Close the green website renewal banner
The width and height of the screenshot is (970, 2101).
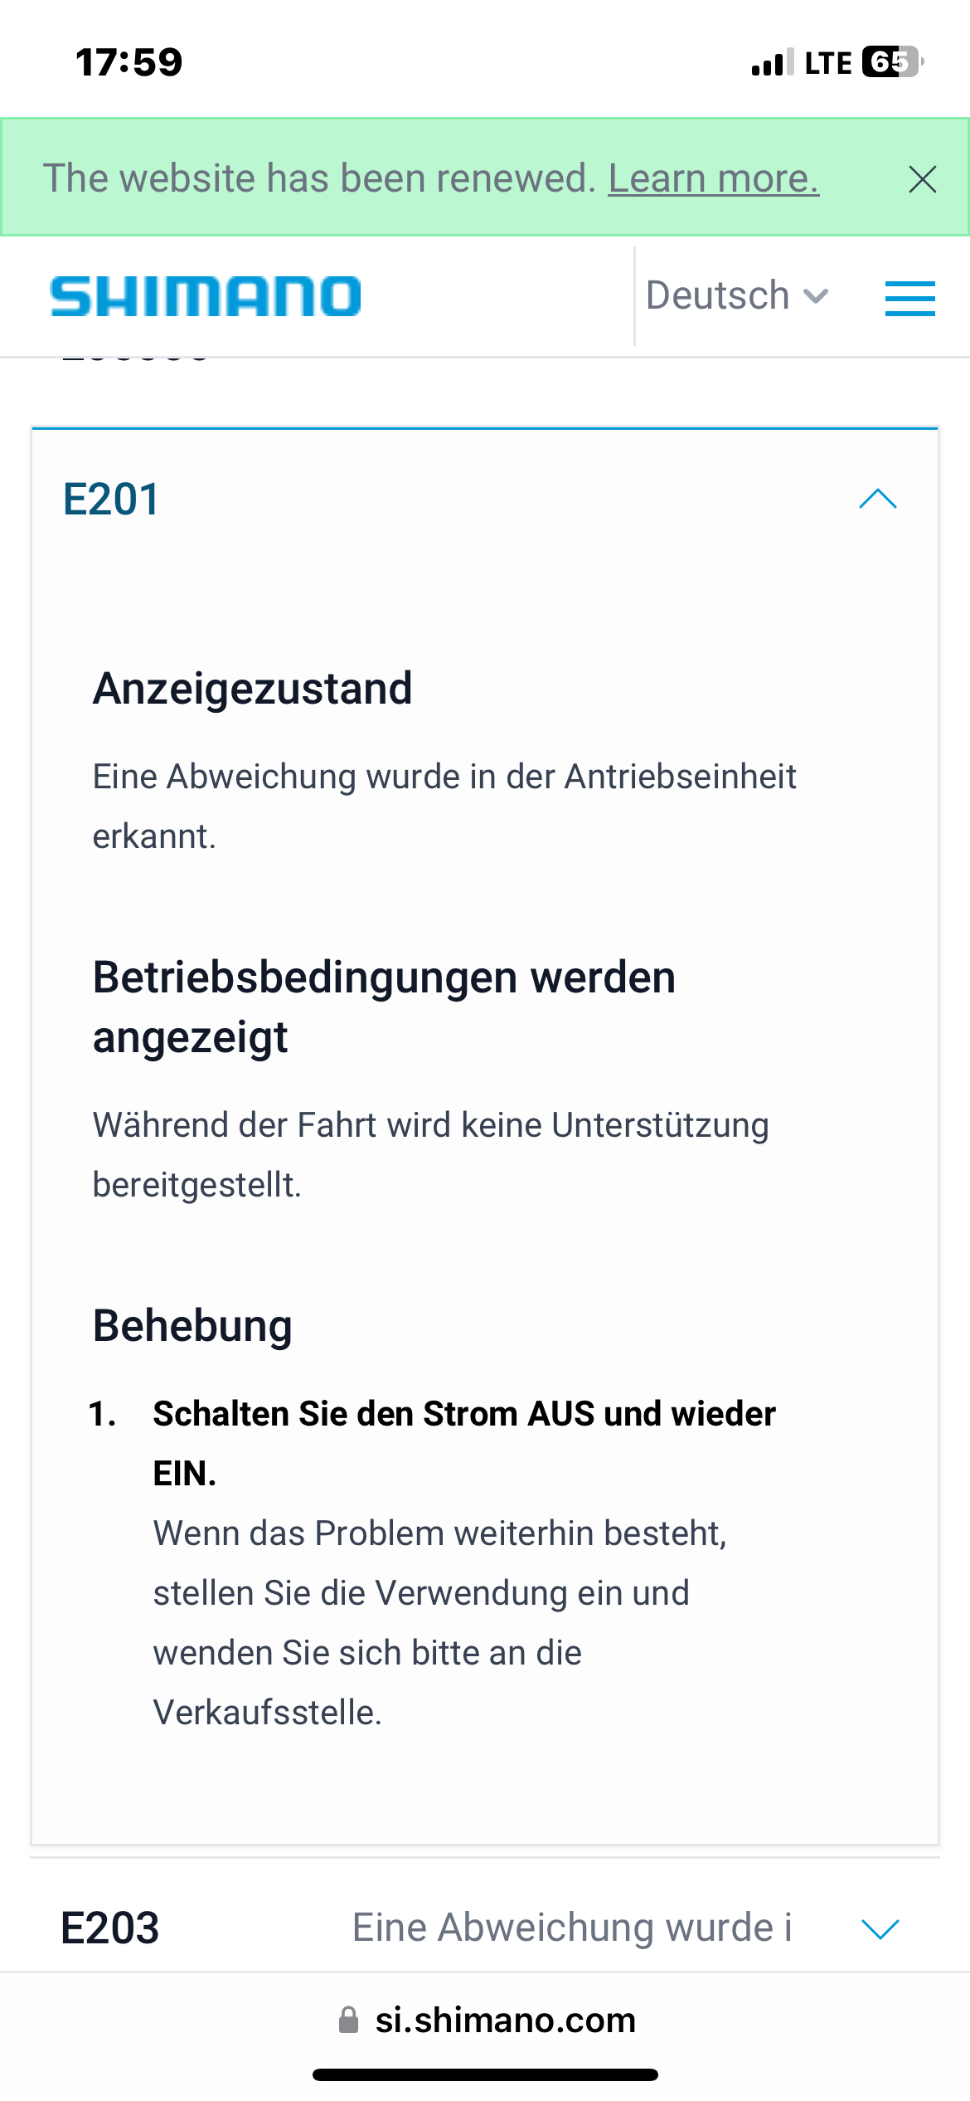coord(922,179)
